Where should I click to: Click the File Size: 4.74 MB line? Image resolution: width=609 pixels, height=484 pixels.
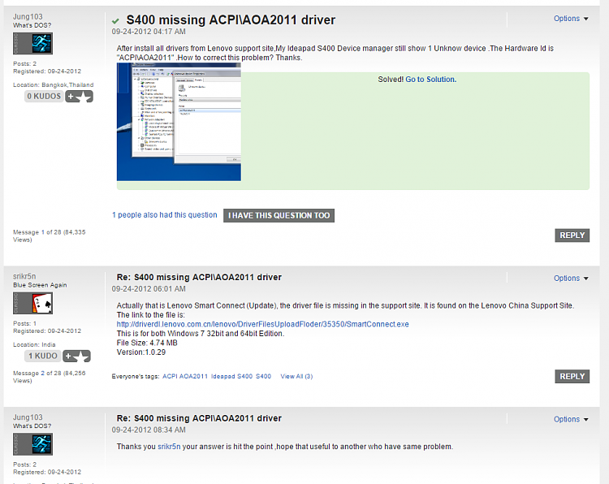(x=147, y=343)
